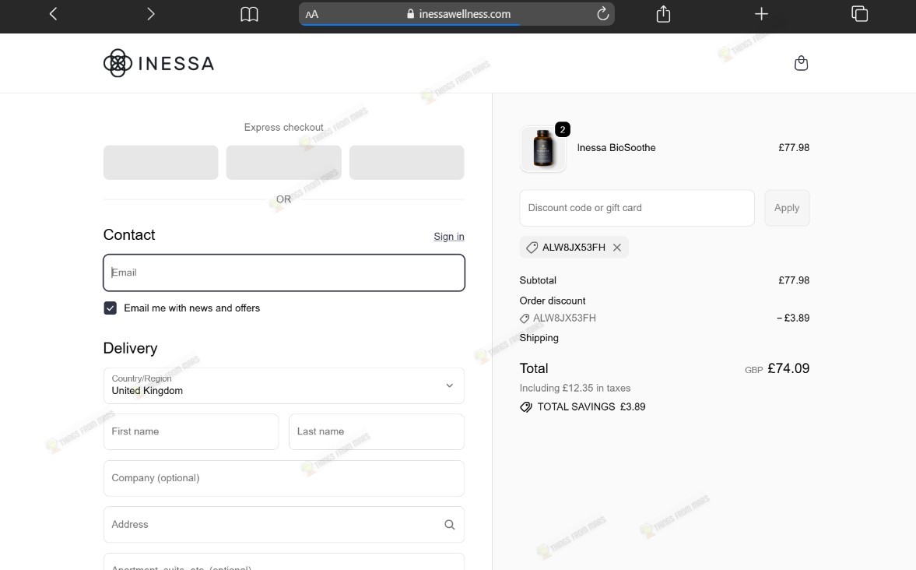Focus the Email input field
This screenshot has height=570, width=916.
click(284, 273)
